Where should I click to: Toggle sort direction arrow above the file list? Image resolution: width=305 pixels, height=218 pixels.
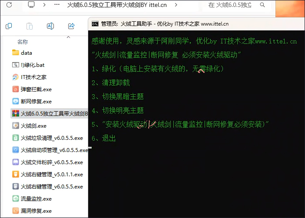[69, 37]
